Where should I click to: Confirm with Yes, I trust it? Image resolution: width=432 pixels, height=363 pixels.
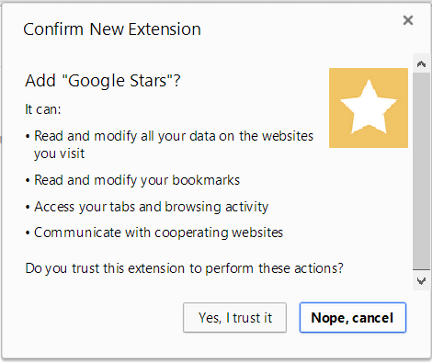pyautogui.click(x=234, y=318)
